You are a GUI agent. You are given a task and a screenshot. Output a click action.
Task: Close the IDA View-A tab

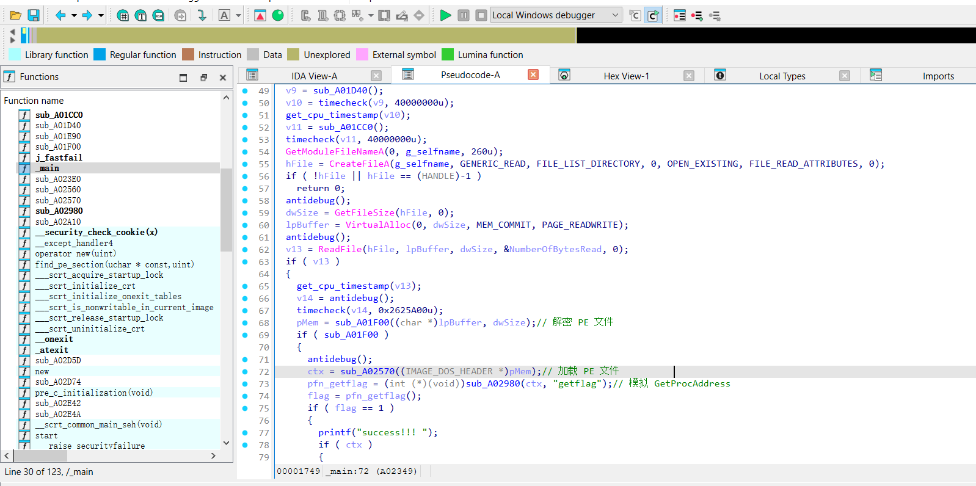[376, 76]
